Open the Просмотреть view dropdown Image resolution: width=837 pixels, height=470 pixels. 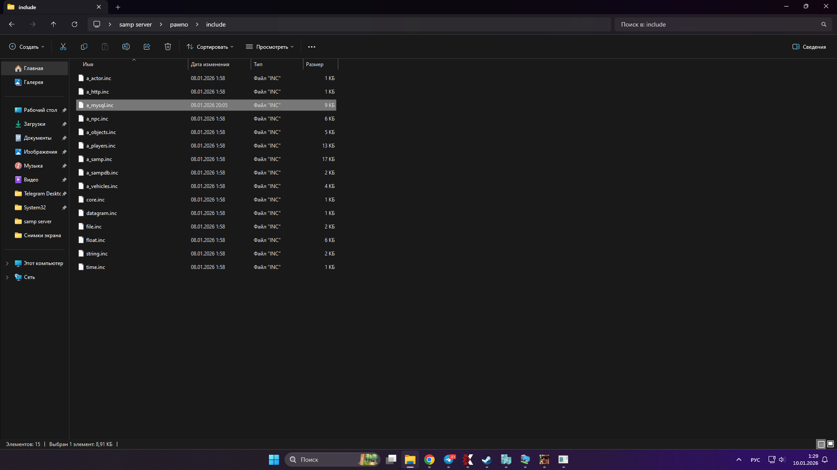tap(270, 47)
